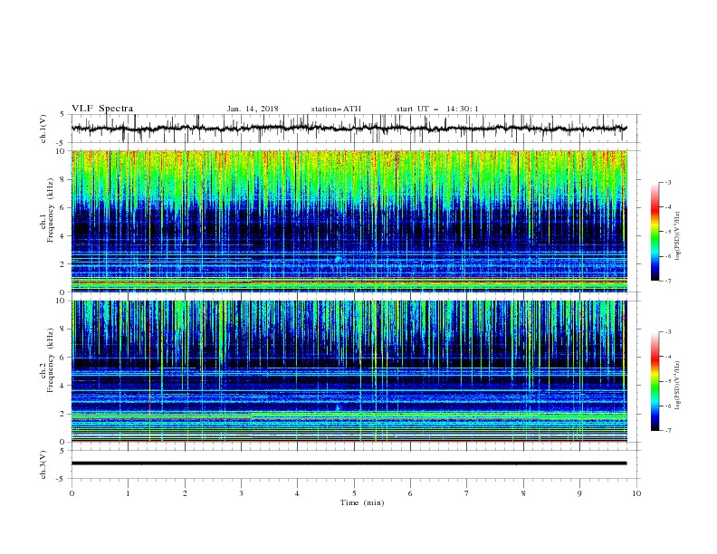The width and height of the screenshot is (717, 554).
Task: Click the "-3" label on ch.2 colorbar
Action: (667, 332)
